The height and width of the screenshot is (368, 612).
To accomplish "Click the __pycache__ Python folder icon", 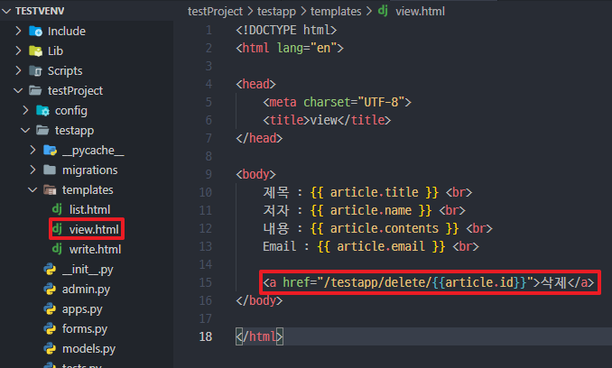I will (x=51, y=150).
